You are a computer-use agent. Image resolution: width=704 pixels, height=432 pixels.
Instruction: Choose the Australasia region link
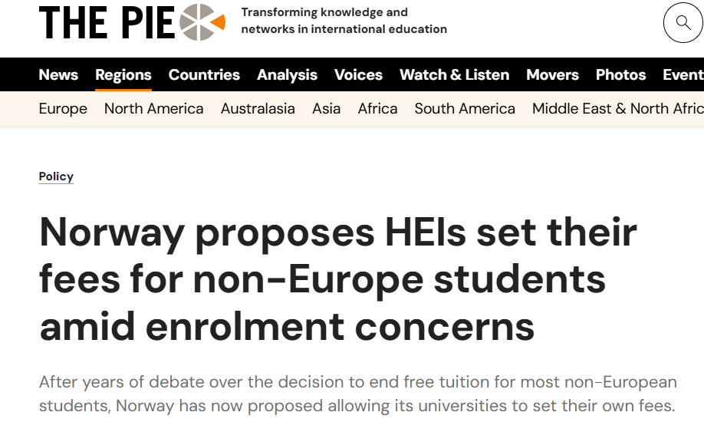(x=258, y=109)
